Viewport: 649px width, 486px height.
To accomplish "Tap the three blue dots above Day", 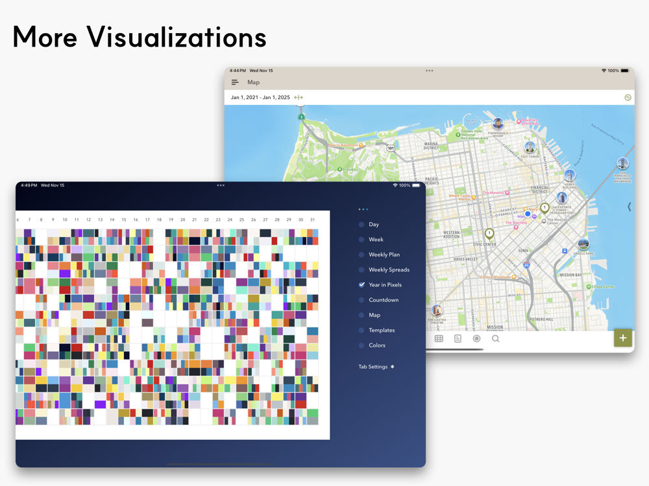I will click(x=363, y=209).
